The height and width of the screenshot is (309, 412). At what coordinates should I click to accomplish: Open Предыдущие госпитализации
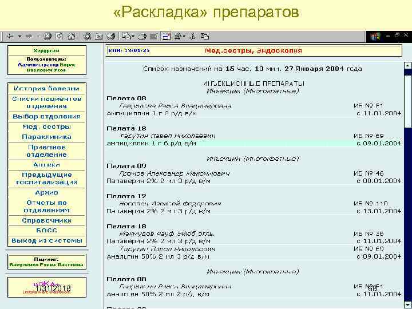pos(47,179)
